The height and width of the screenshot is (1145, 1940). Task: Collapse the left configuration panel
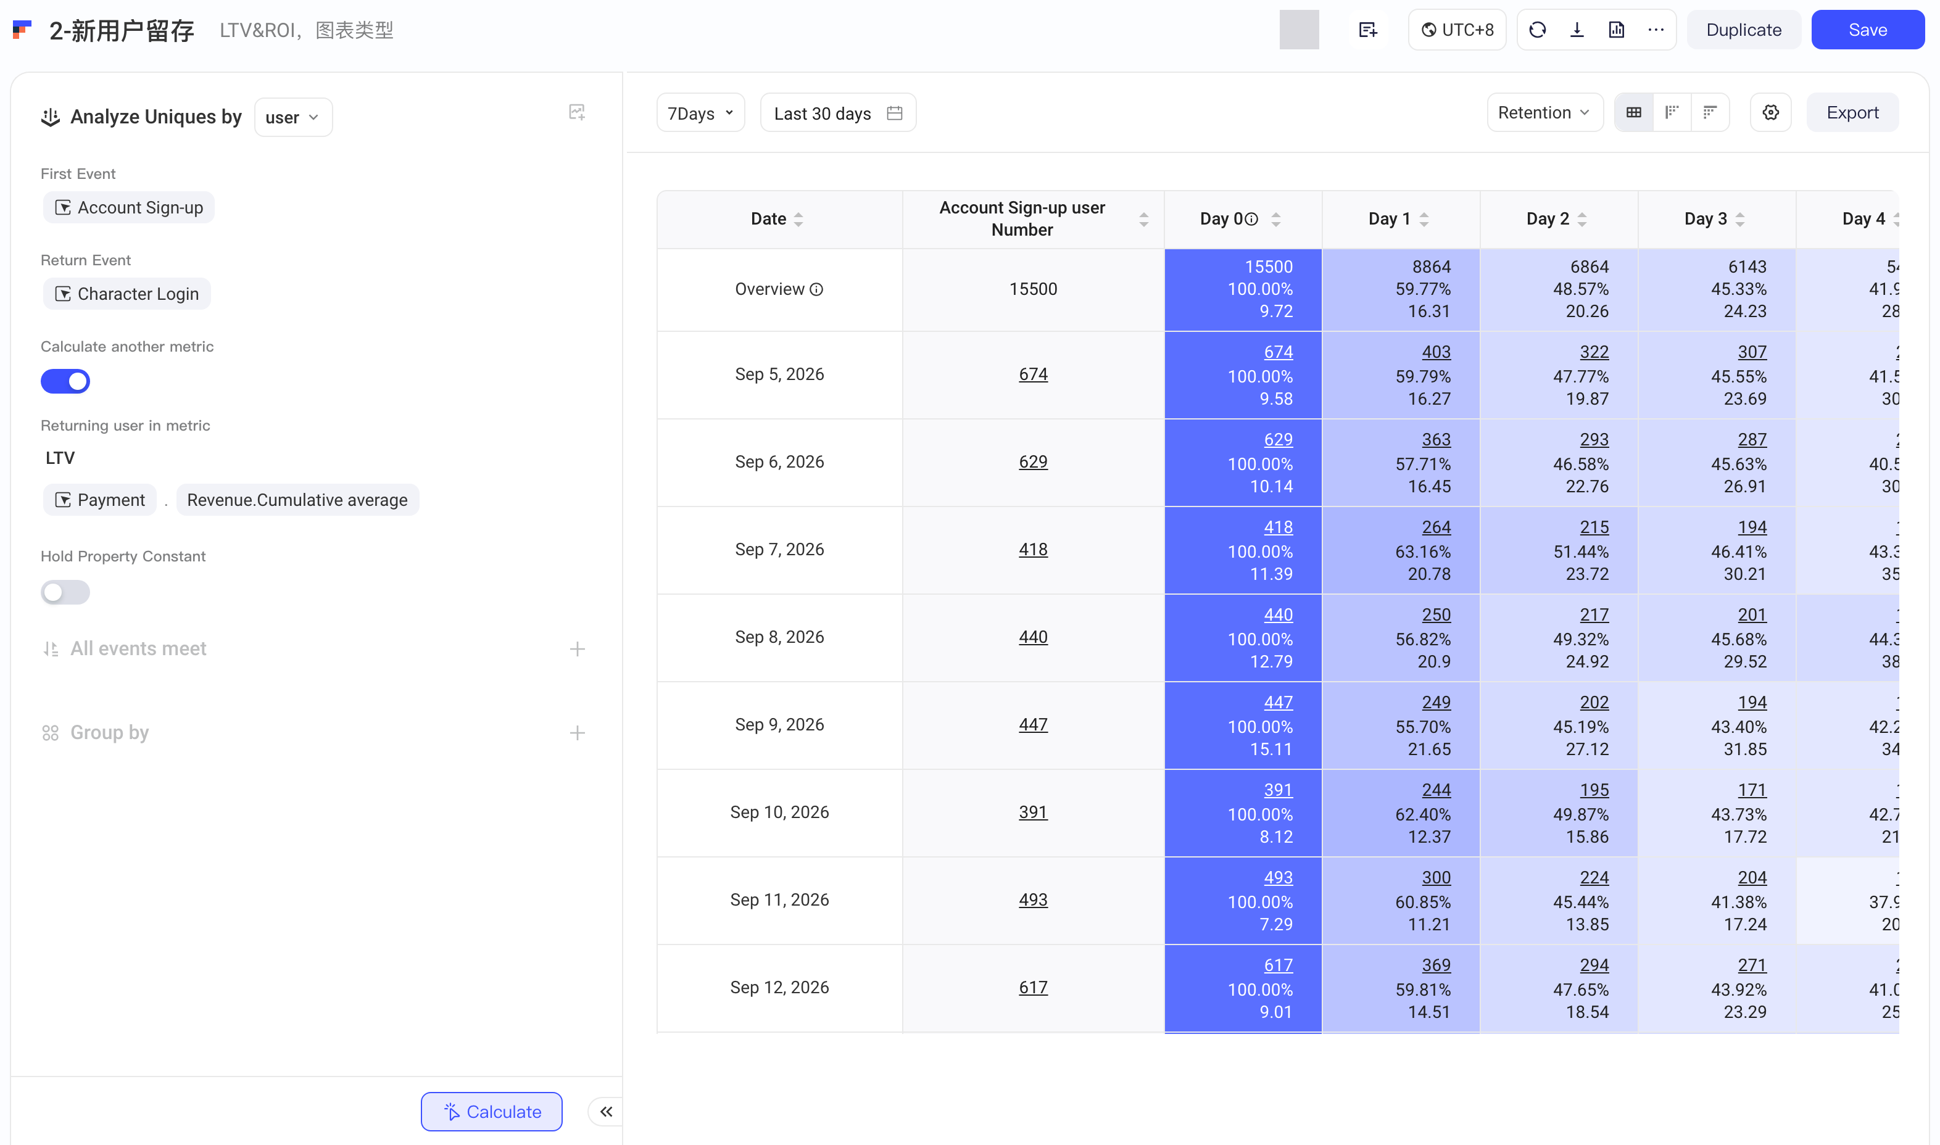tap(606, 1111)
